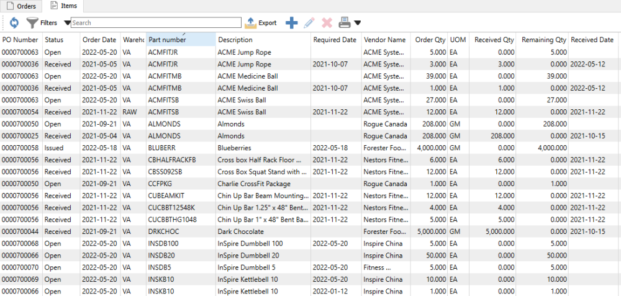Open the Filters funnel icon
The height and width of the screenshot is (296, 621).
click(32, 22)
